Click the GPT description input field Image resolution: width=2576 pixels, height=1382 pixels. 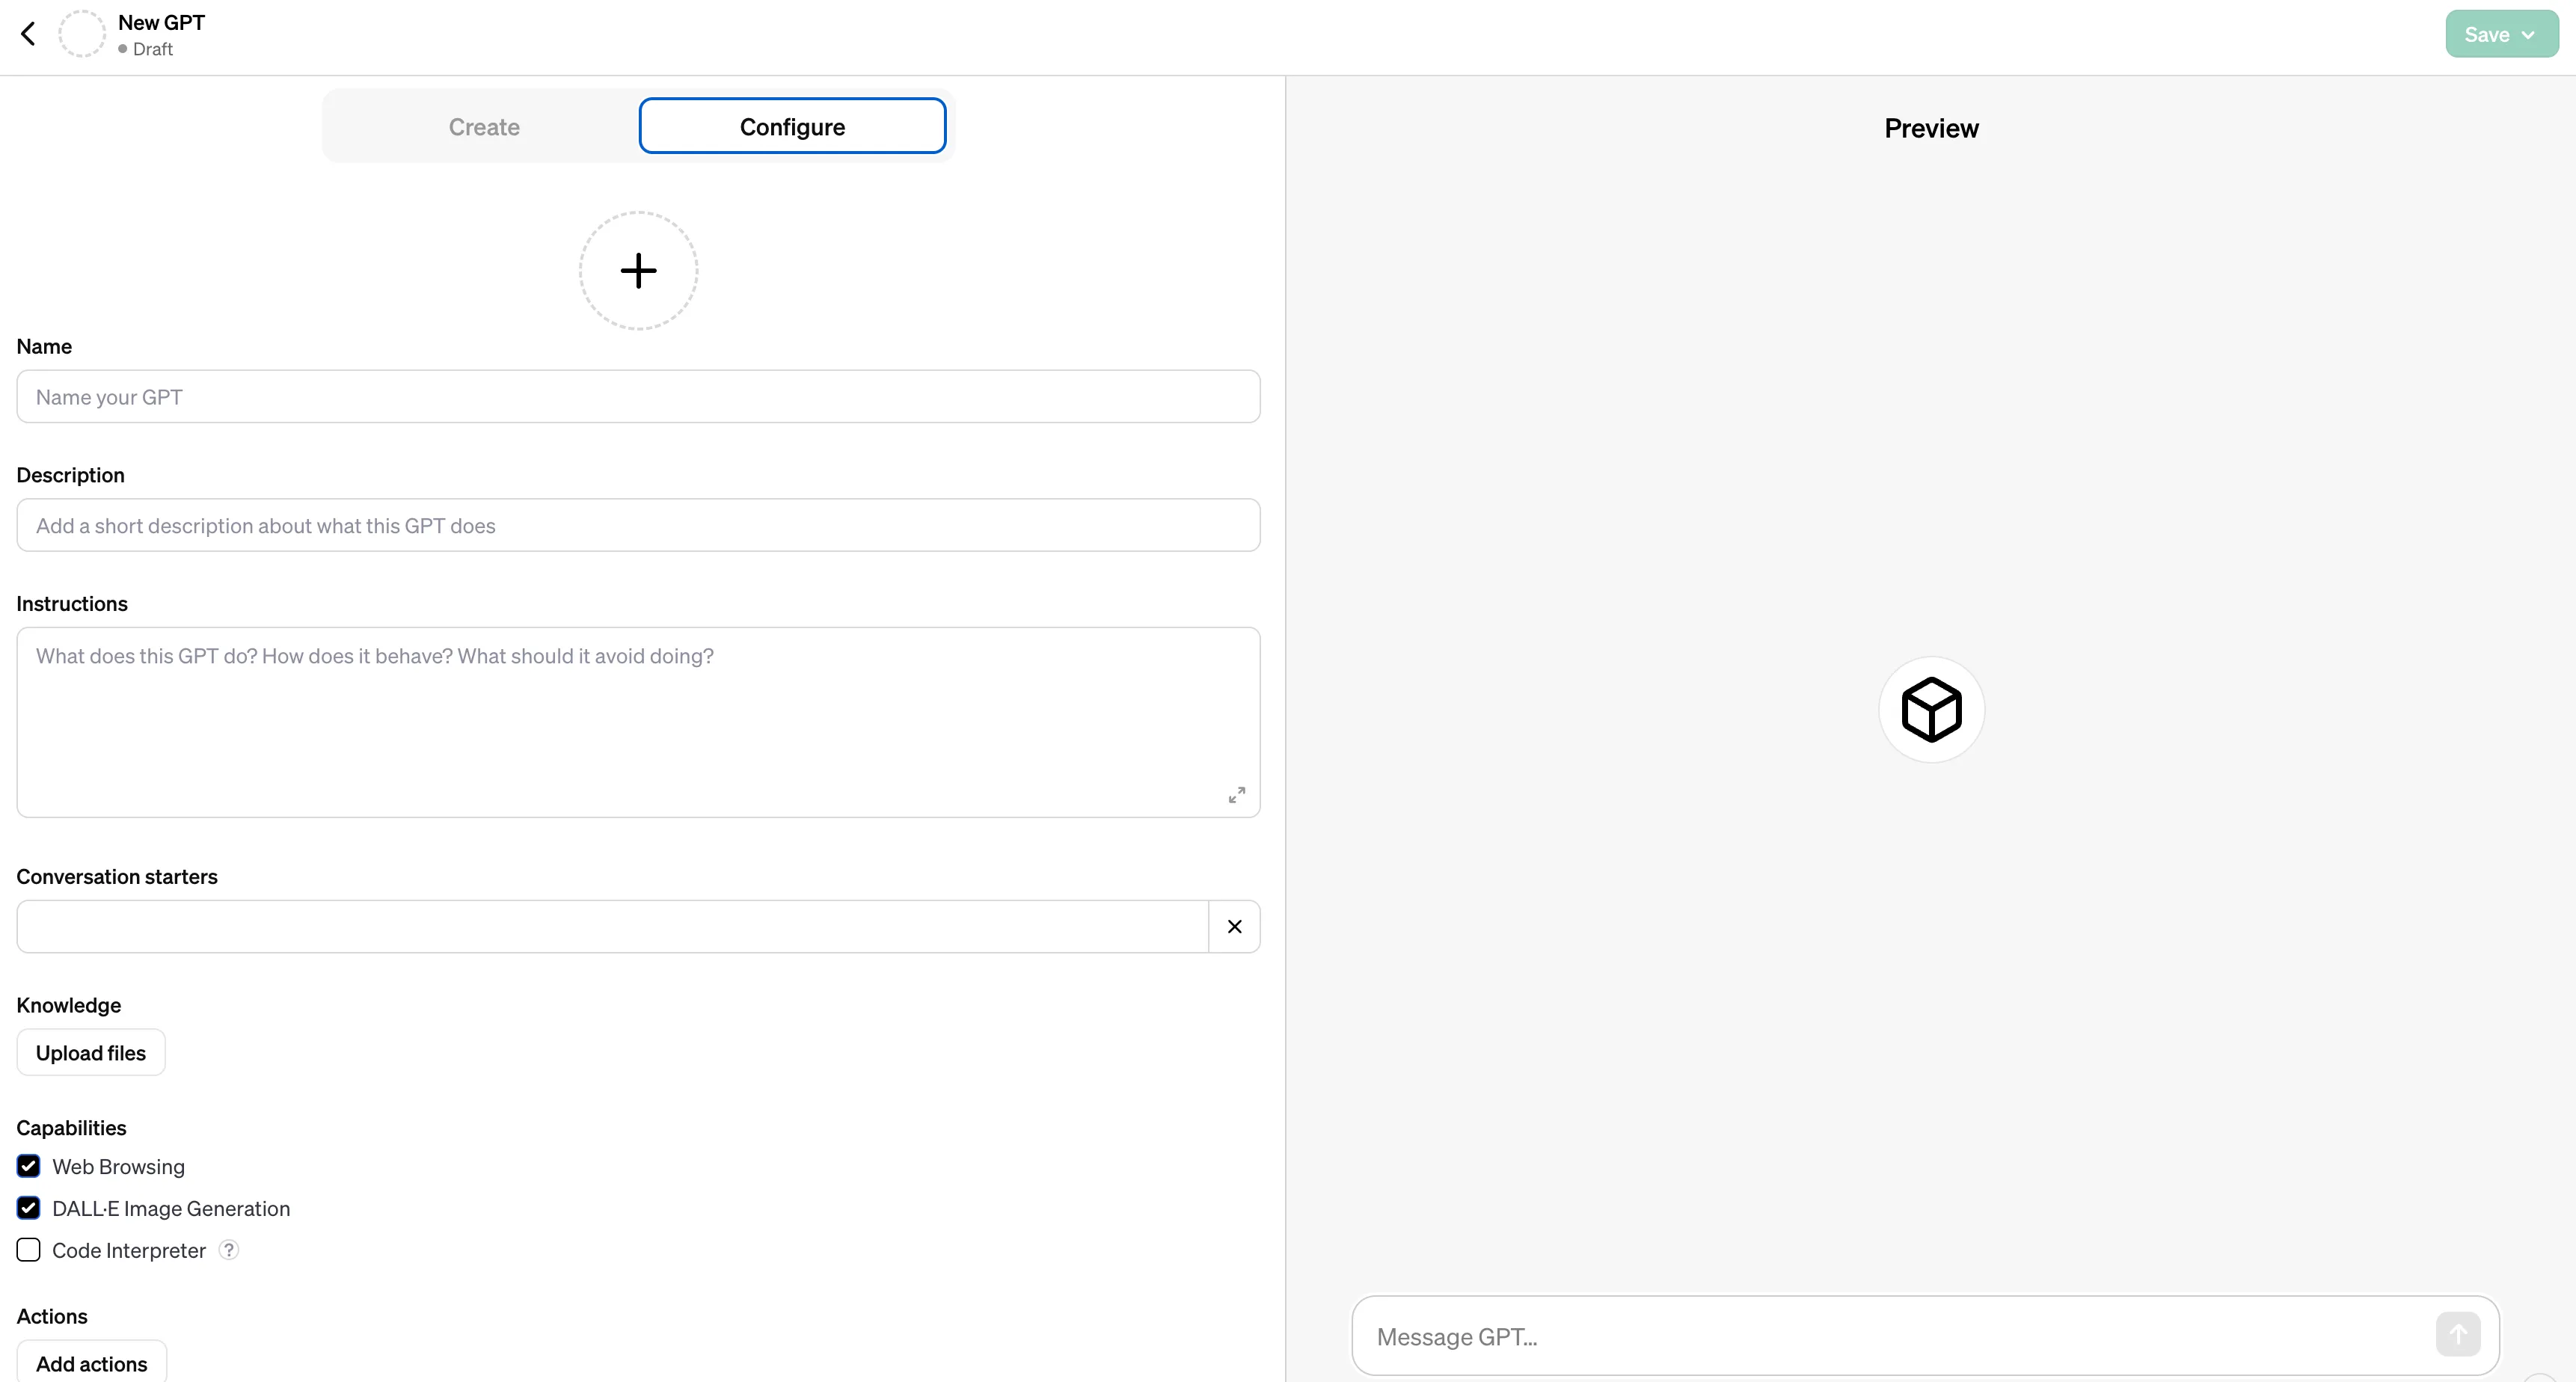point(637,525)
